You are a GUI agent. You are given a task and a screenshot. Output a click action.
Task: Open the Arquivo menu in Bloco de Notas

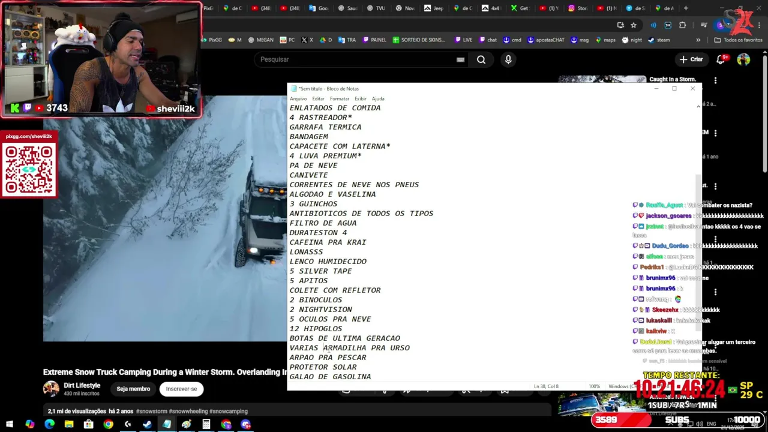[x=298, y=98]
